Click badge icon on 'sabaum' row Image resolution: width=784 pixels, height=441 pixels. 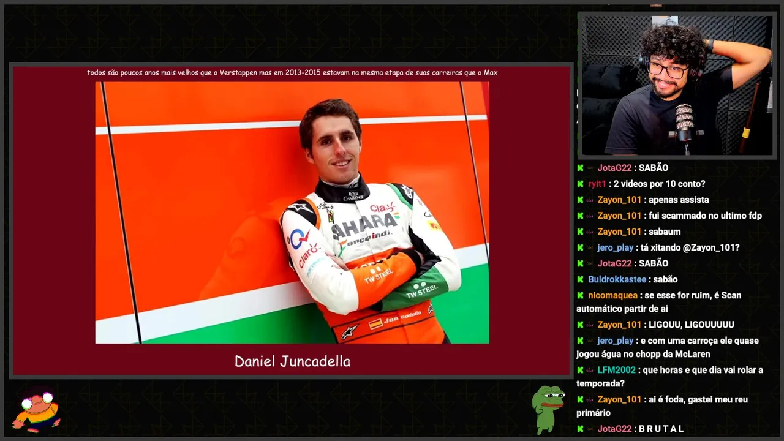tap(590, 232)
